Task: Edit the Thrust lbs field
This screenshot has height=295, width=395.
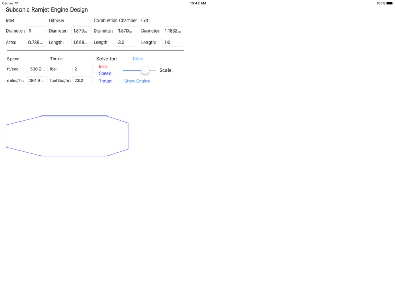Action: [82, 69]
